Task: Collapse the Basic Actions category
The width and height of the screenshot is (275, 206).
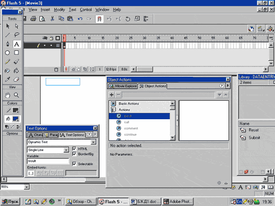Action: point(113,104)
